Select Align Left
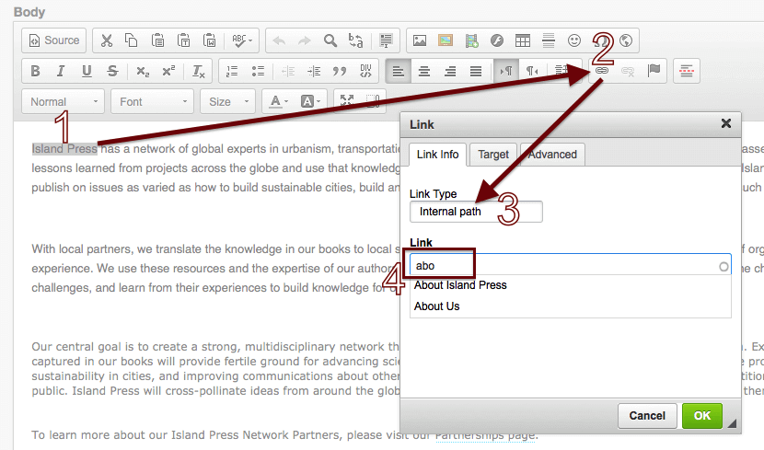This screenshot has width=764, height=450. coord(398,71)
